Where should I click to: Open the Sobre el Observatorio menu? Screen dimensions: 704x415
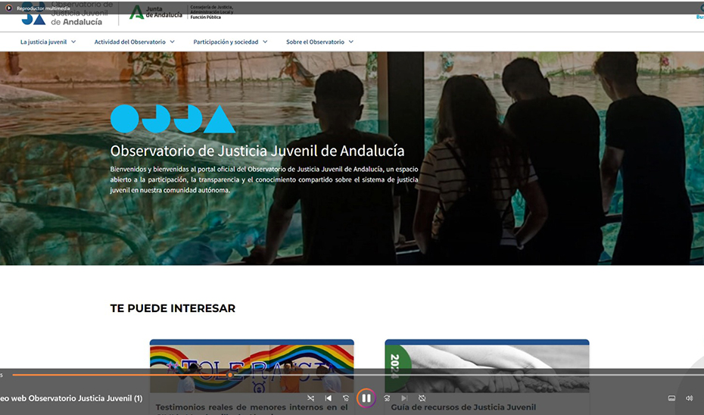coord(319,42)
